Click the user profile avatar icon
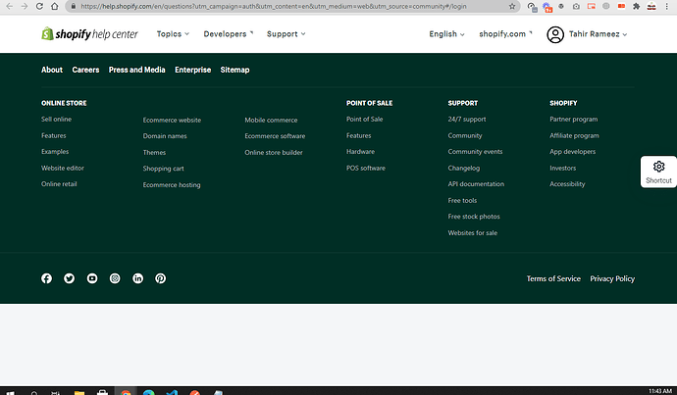The image size is (677, 395). [x=555, y=34]
